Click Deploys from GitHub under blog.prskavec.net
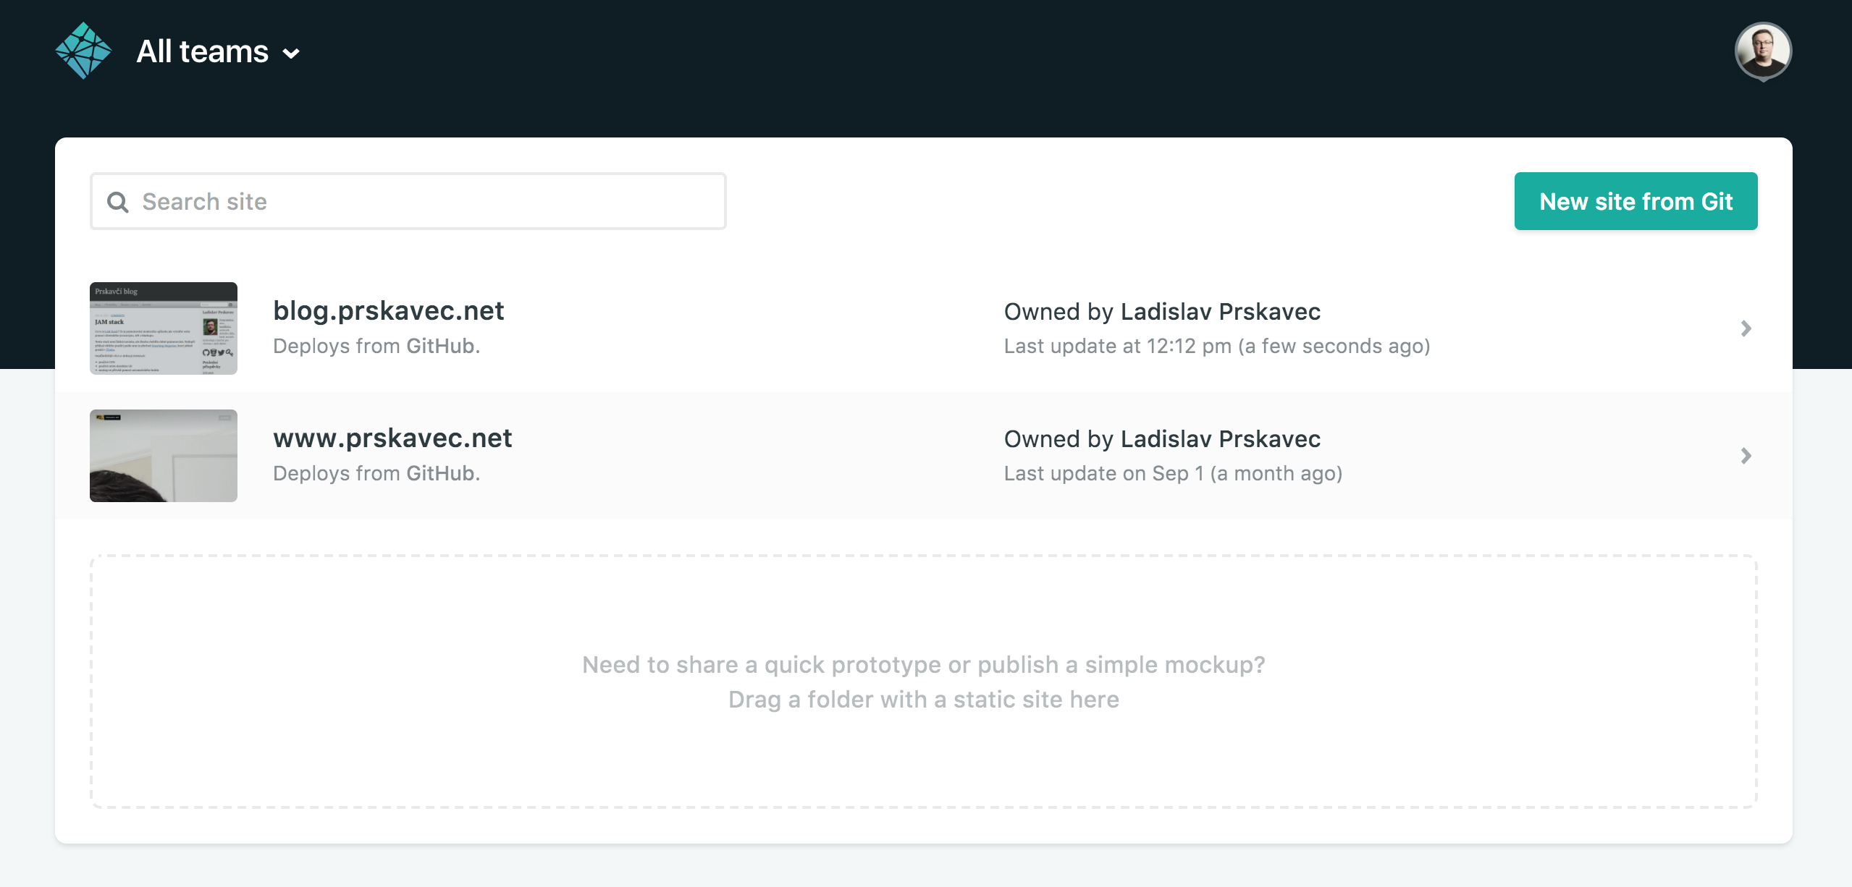Image resolution: width=1852 pixels, height=887 pixels. [x=376, y=347]
